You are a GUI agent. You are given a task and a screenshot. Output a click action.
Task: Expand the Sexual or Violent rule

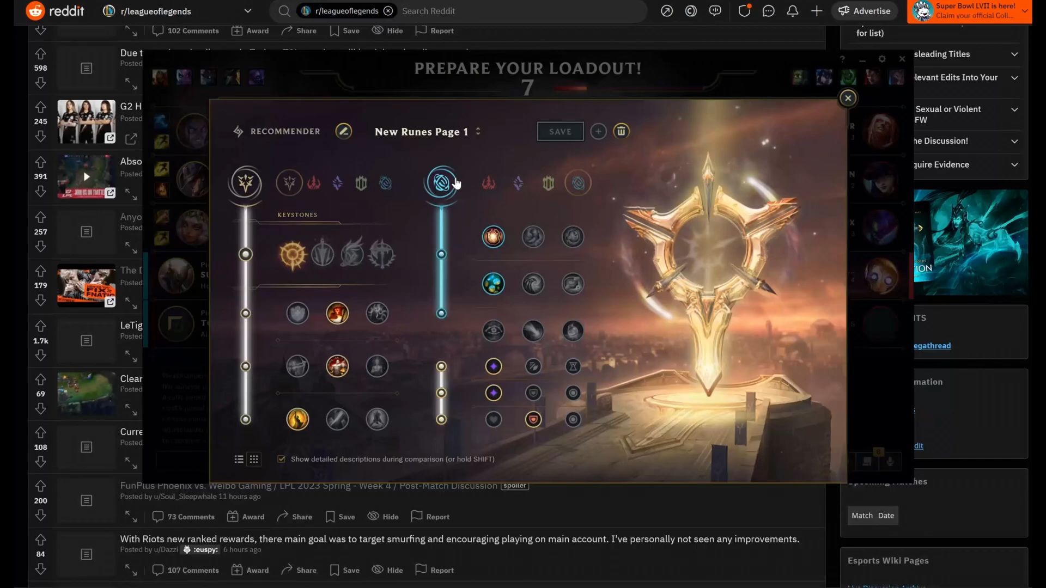pyautogui.click(x=1014, y=109)
